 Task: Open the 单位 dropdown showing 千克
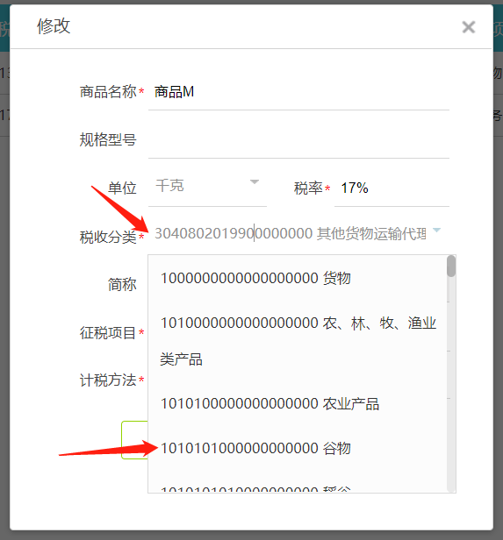tap(207, 187)
